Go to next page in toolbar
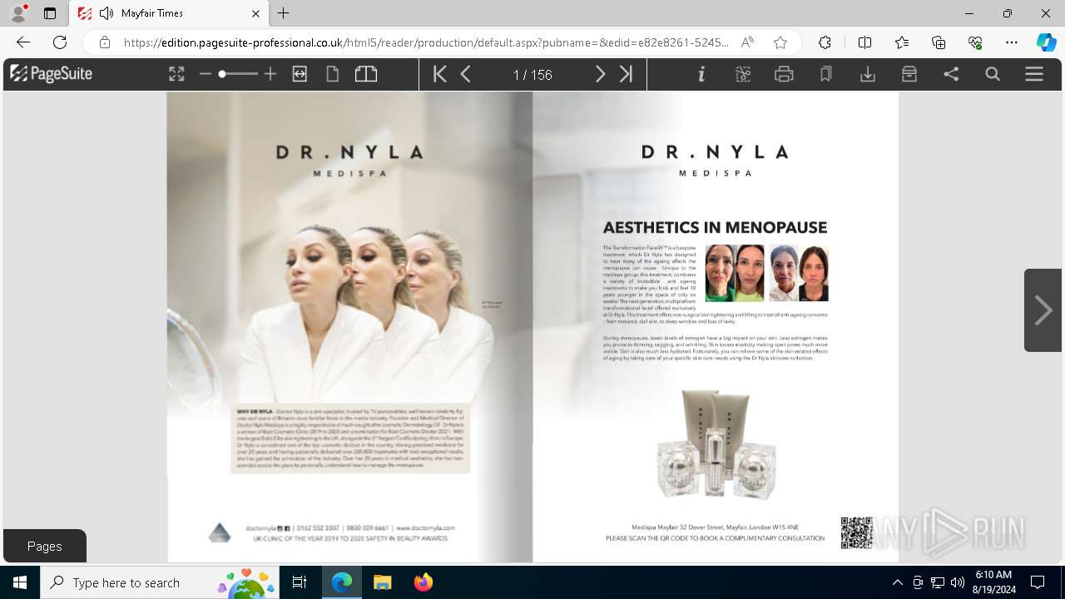Viewport: 1065px width, 599px height. coord(600,74)
